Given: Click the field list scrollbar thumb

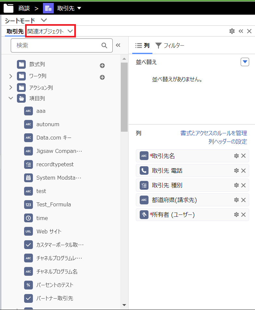Looking at the screenshot, I should coord(124,97).
